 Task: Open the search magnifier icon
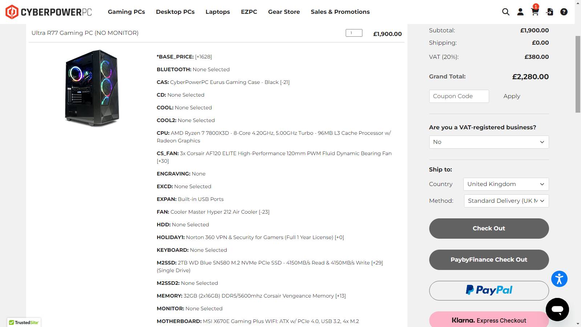click(505, 12)
